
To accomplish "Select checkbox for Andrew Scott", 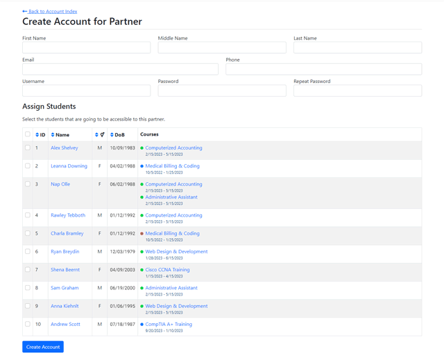I will point(28,324).
